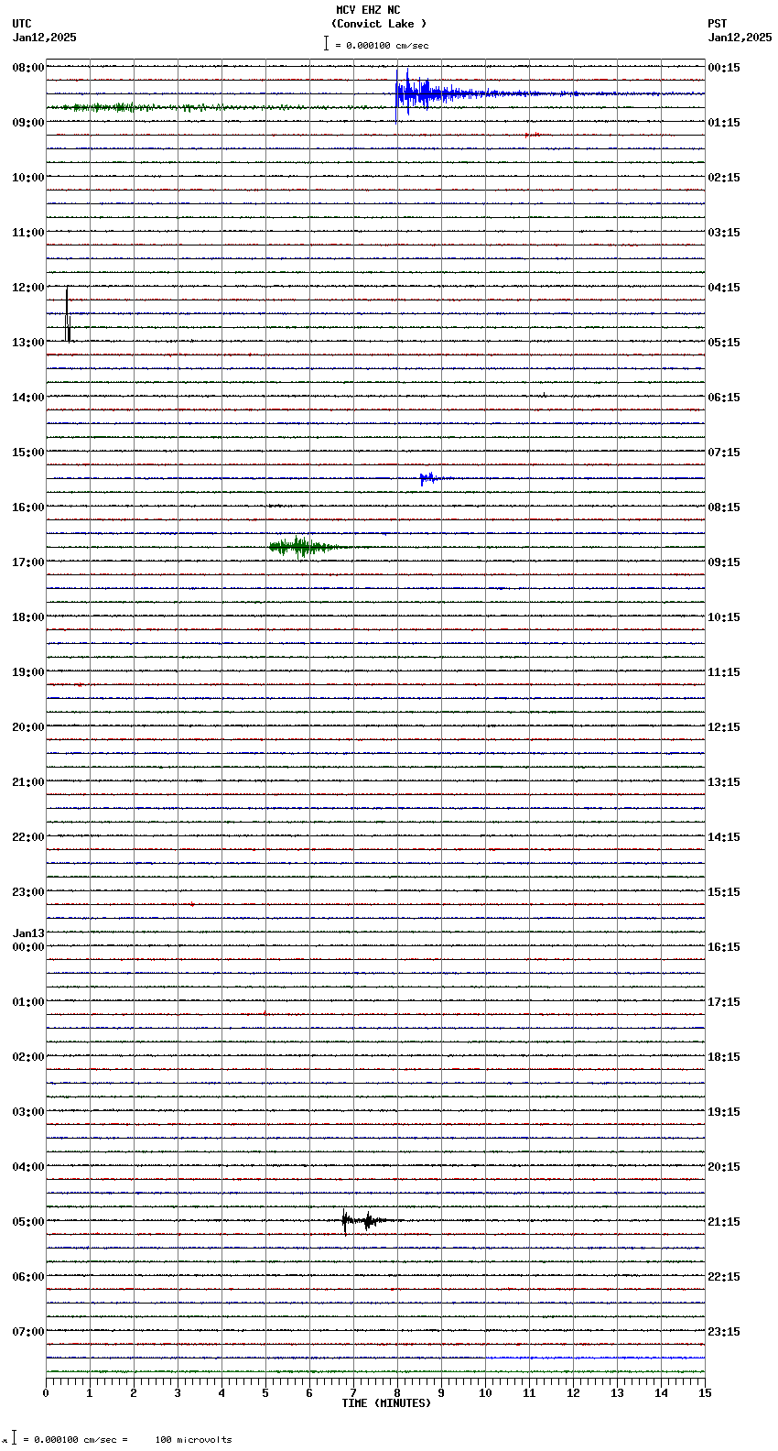Click the PST time label '08:15'
Viewport: 778px width, 1451px height.
tap(724, 507)
